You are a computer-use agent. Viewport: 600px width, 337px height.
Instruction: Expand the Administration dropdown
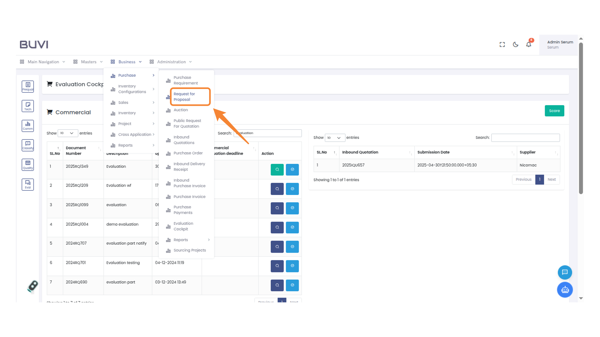coord(171,62)
